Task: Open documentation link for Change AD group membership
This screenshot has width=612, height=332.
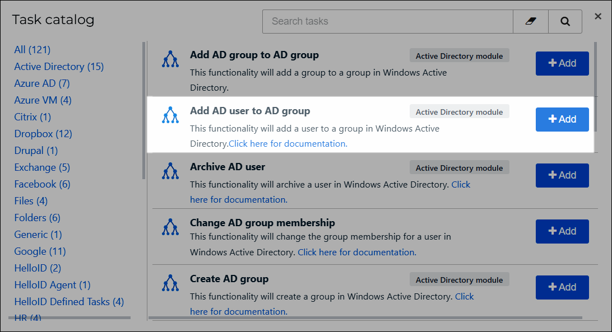Action: (x=357, y=252)
